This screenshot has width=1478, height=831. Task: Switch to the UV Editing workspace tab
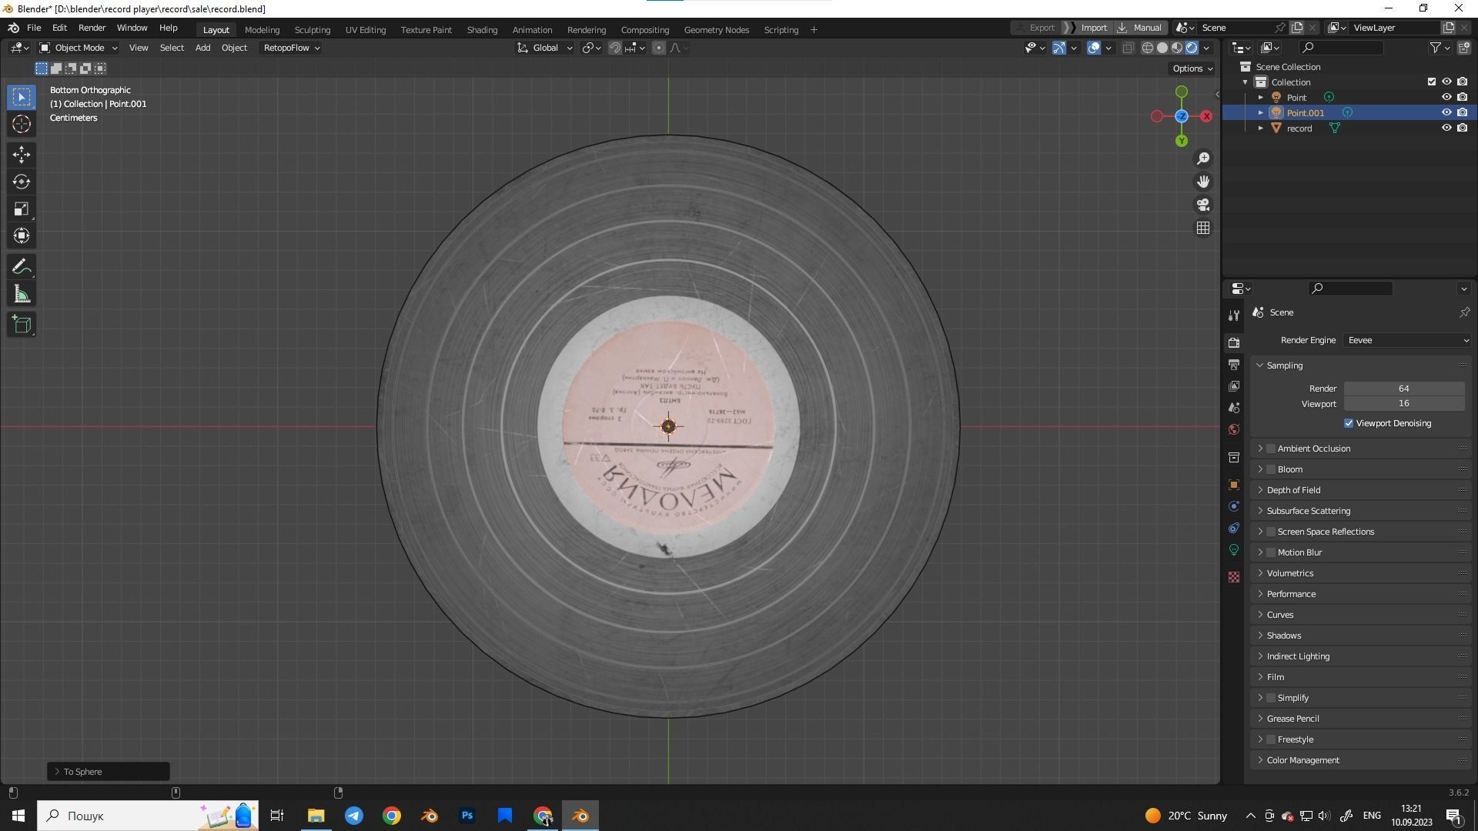(366, 29)
